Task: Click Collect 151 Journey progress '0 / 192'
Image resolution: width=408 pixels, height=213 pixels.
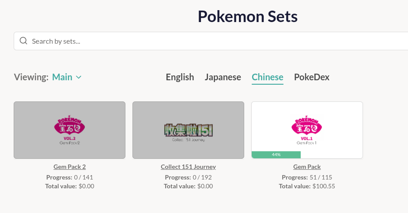Action: tap(202, 177)
